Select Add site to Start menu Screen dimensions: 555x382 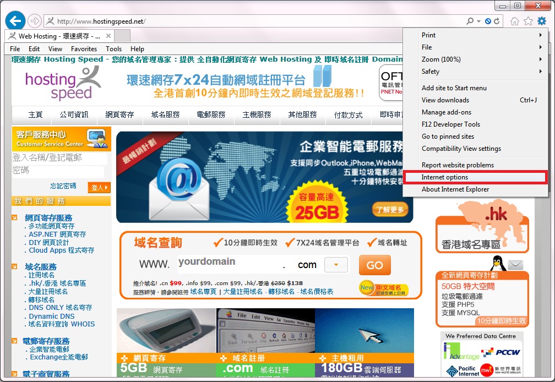click(x=476, y=88)
